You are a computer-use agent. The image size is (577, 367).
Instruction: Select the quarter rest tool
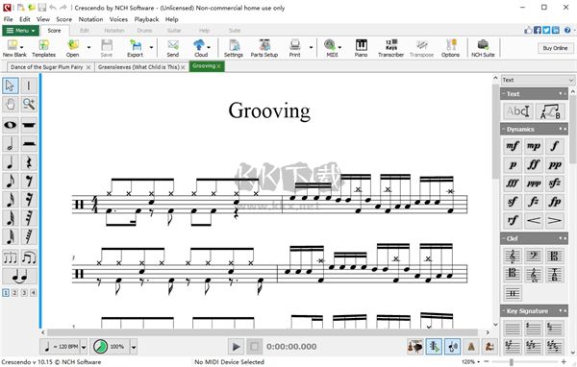(29, 162)
